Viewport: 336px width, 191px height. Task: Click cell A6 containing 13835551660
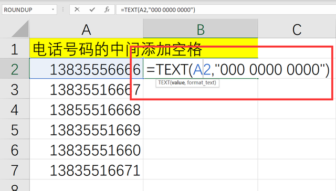tap(86, 150)
